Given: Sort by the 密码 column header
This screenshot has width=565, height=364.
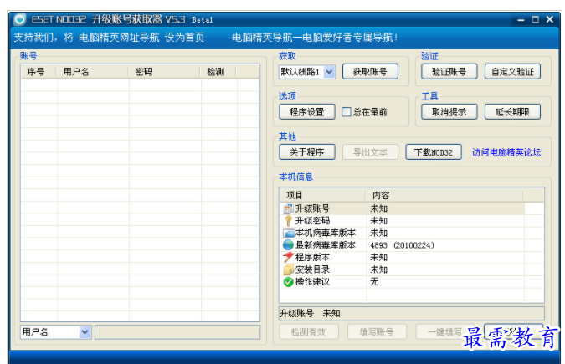Looking at the screenshot, I should pos(163,72).
